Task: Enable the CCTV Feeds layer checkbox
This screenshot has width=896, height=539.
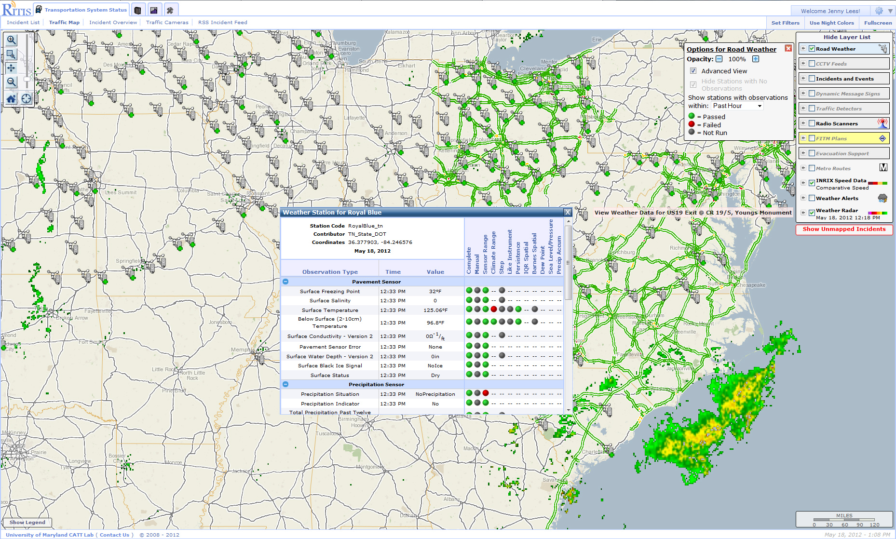Action: [x=812, y=64]
